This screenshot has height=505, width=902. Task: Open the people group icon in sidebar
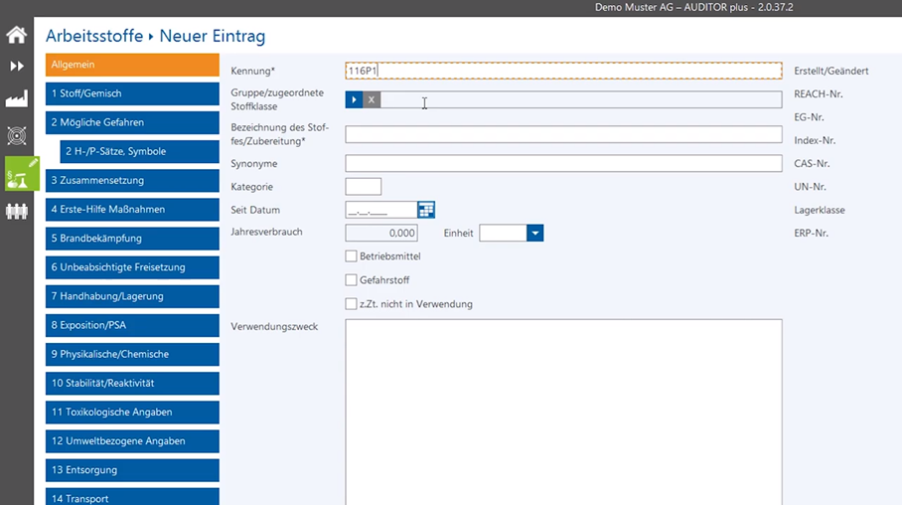16,211
